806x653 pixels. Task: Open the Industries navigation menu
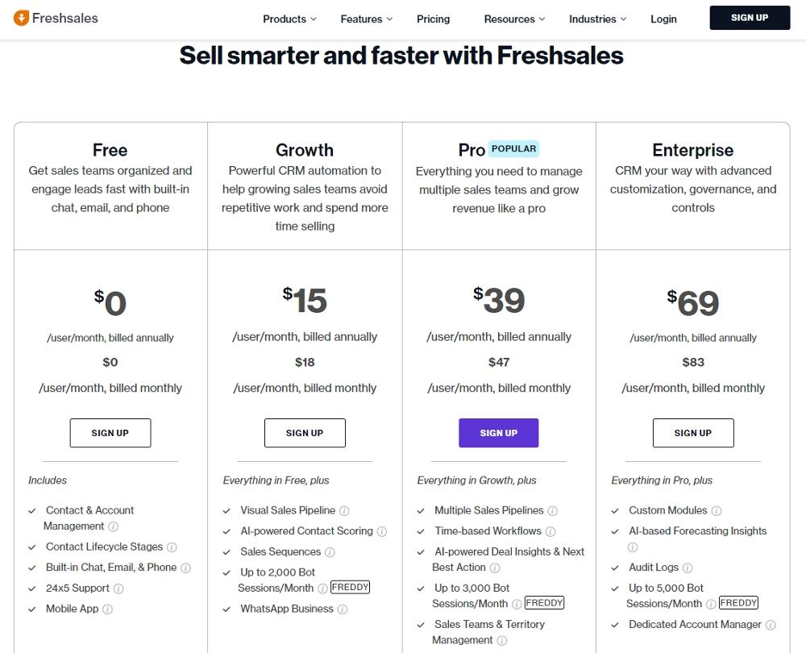point(597,19)
